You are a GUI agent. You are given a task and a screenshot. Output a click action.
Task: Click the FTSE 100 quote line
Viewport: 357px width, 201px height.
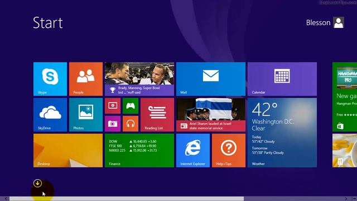point(133,146)
